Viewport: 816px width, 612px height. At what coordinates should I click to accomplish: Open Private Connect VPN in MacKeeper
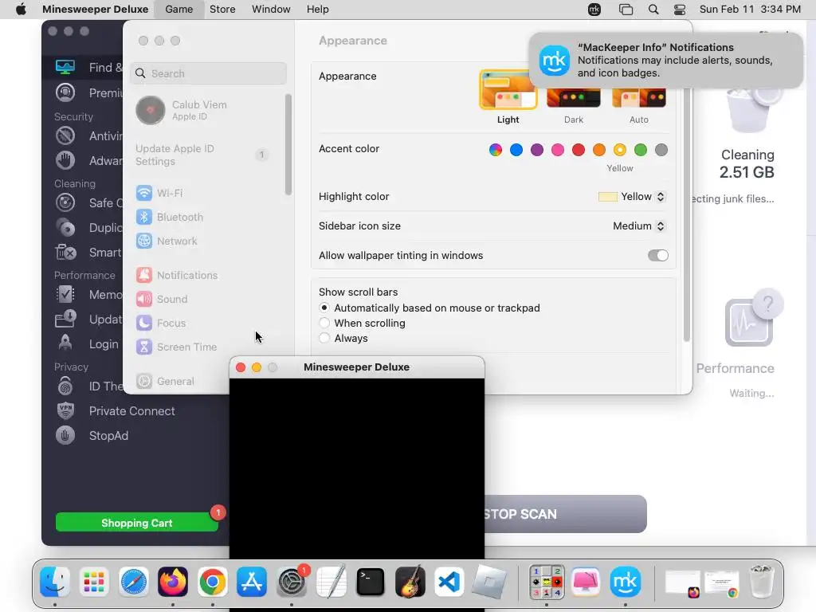tap(115, 411)
